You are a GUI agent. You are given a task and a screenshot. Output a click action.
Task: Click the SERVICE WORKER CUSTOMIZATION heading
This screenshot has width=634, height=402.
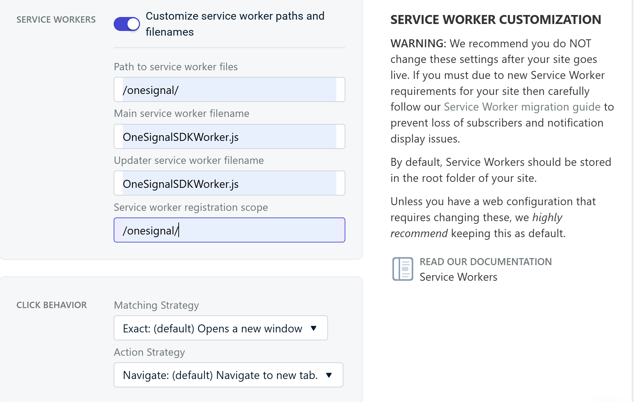[496, 20]
